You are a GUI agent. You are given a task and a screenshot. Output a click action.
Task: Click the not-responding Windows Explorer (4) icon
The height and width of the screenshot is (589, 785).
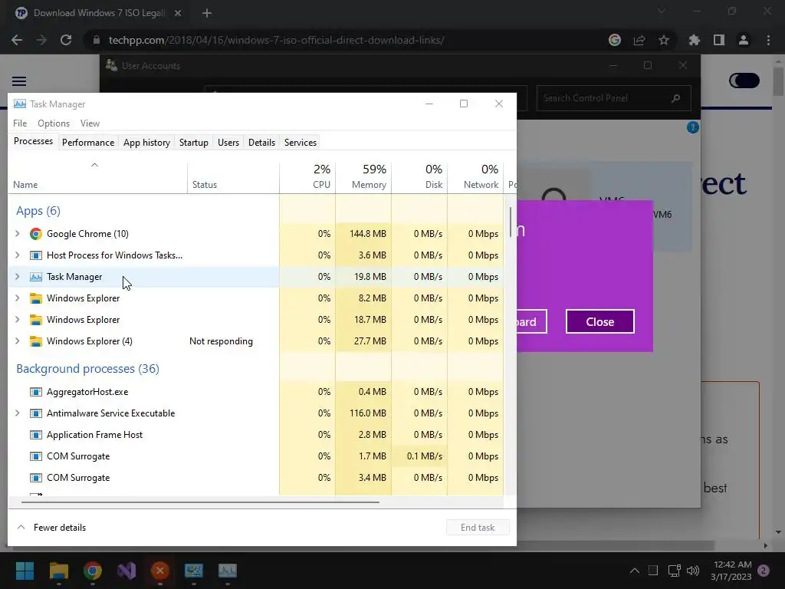click(x=35, y=341)
